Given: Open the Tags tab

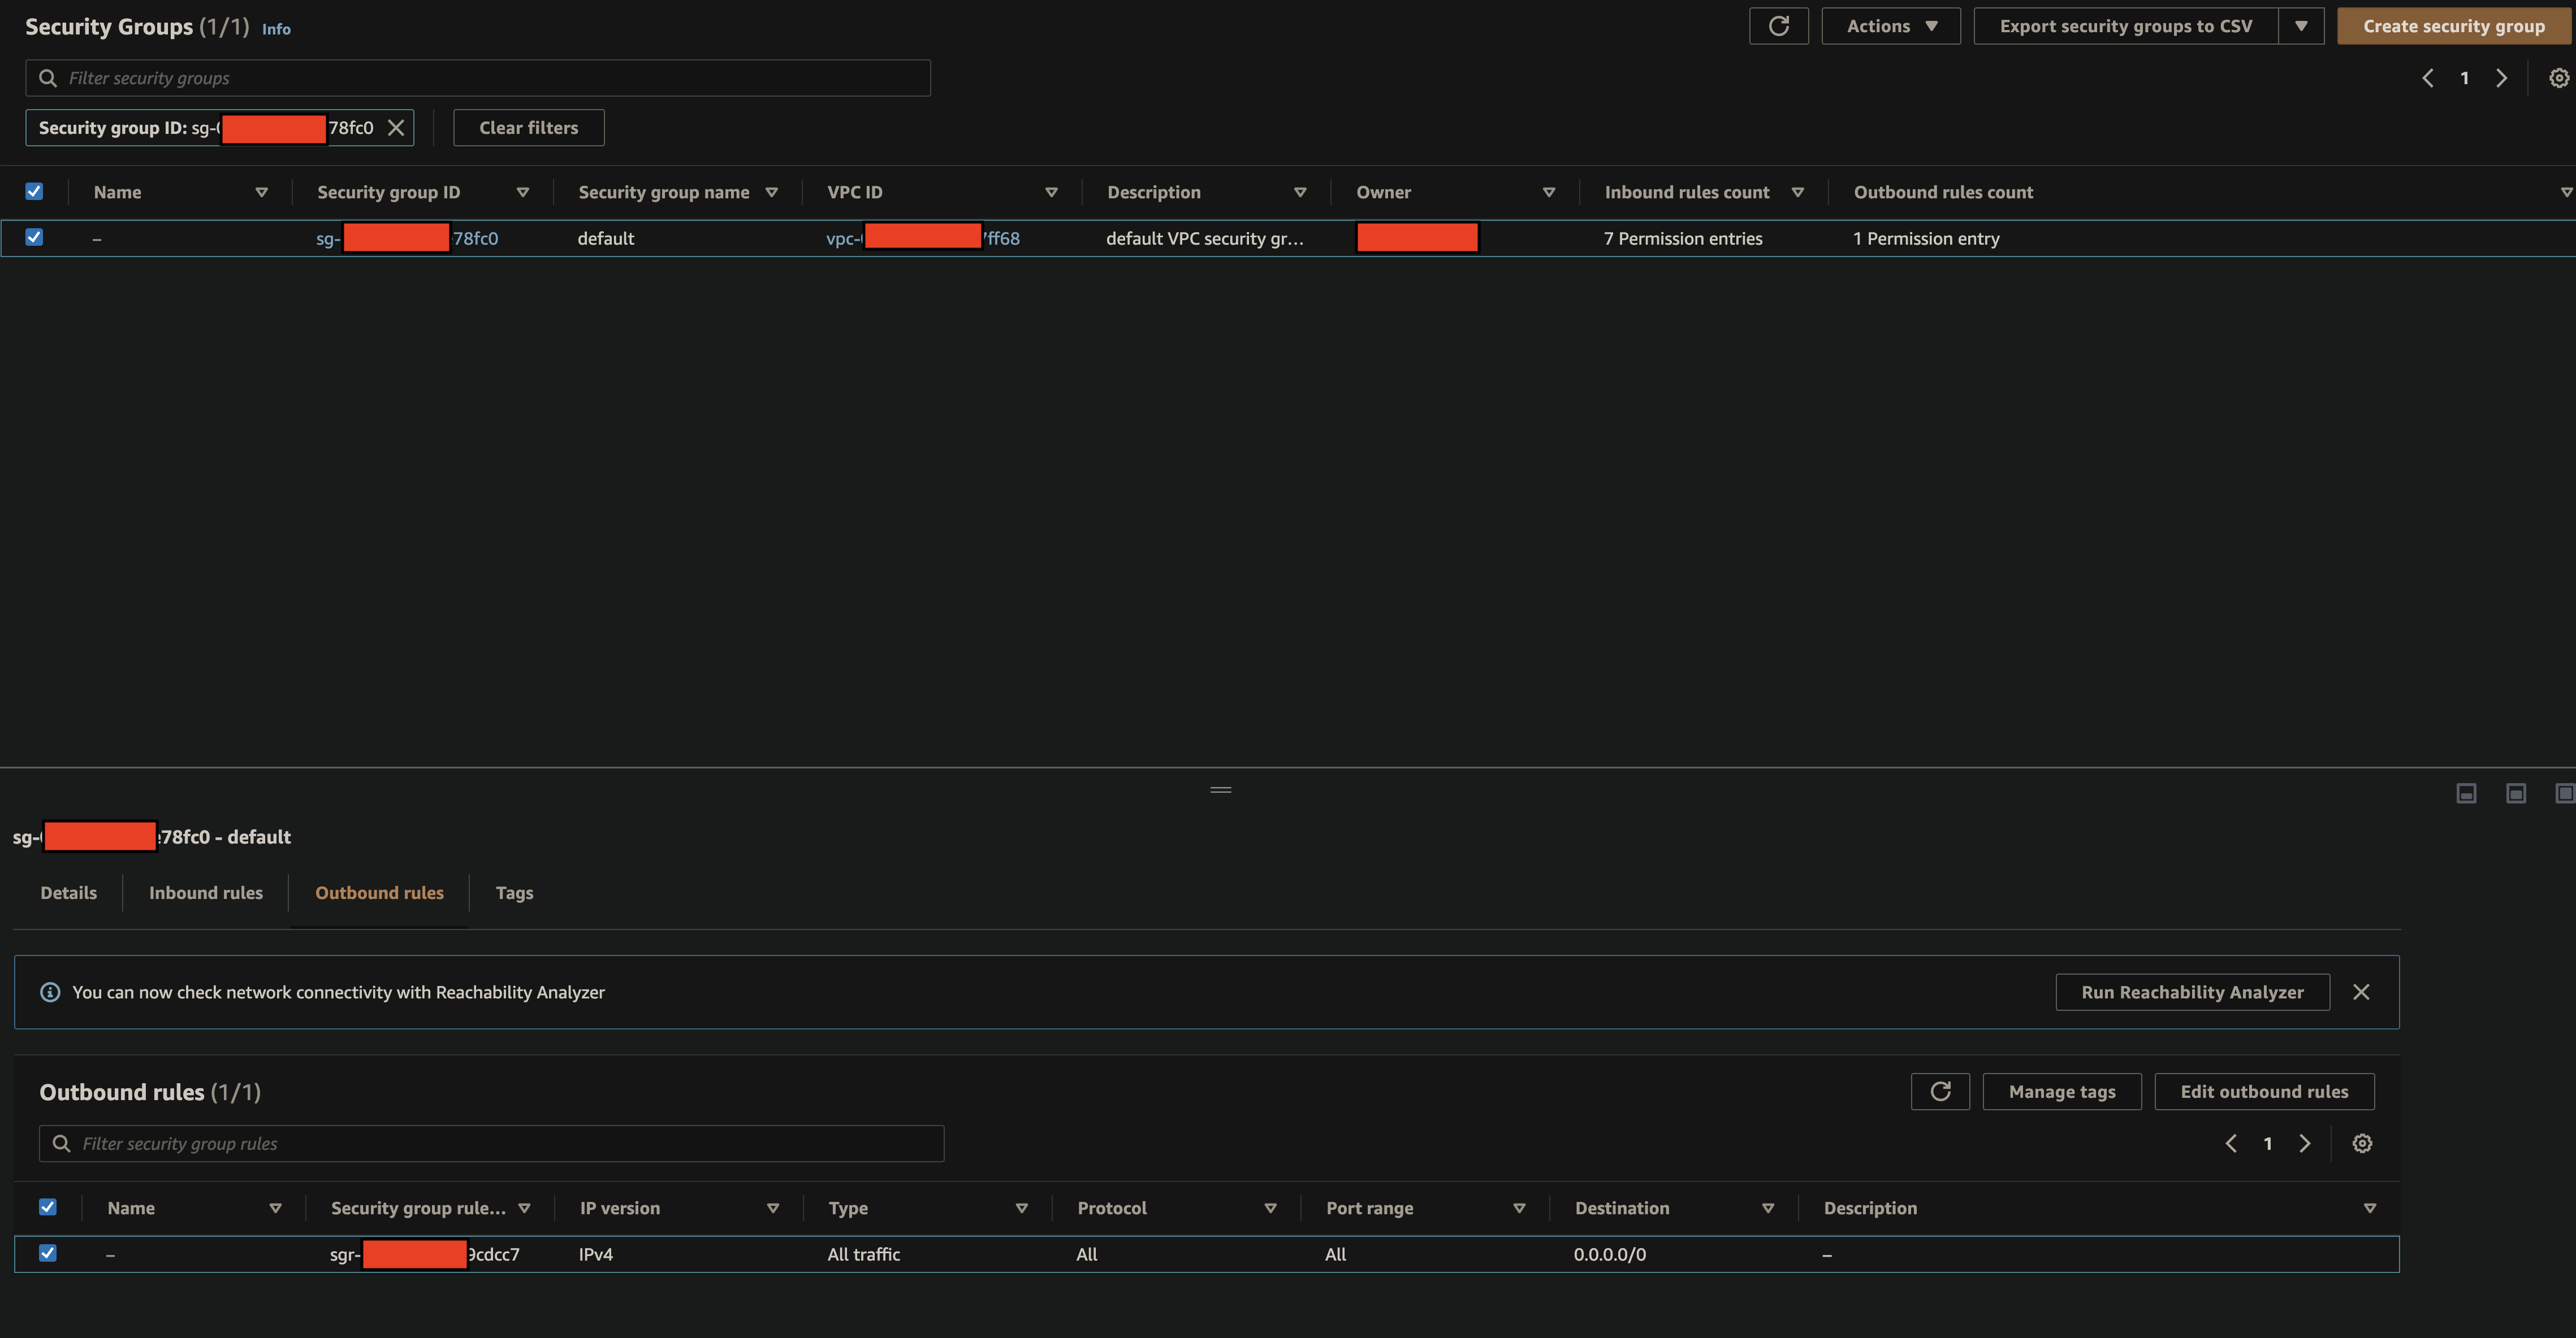Looking at the screenshot, I should [x=514, y=892].
